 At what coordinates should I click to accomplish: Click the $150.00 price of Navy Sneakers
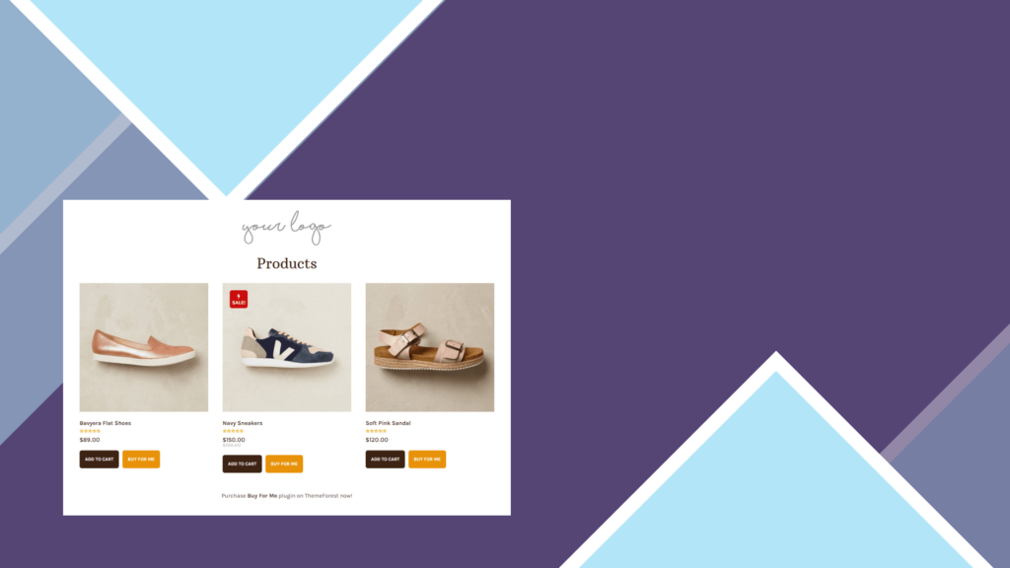[x=234, y=440]
